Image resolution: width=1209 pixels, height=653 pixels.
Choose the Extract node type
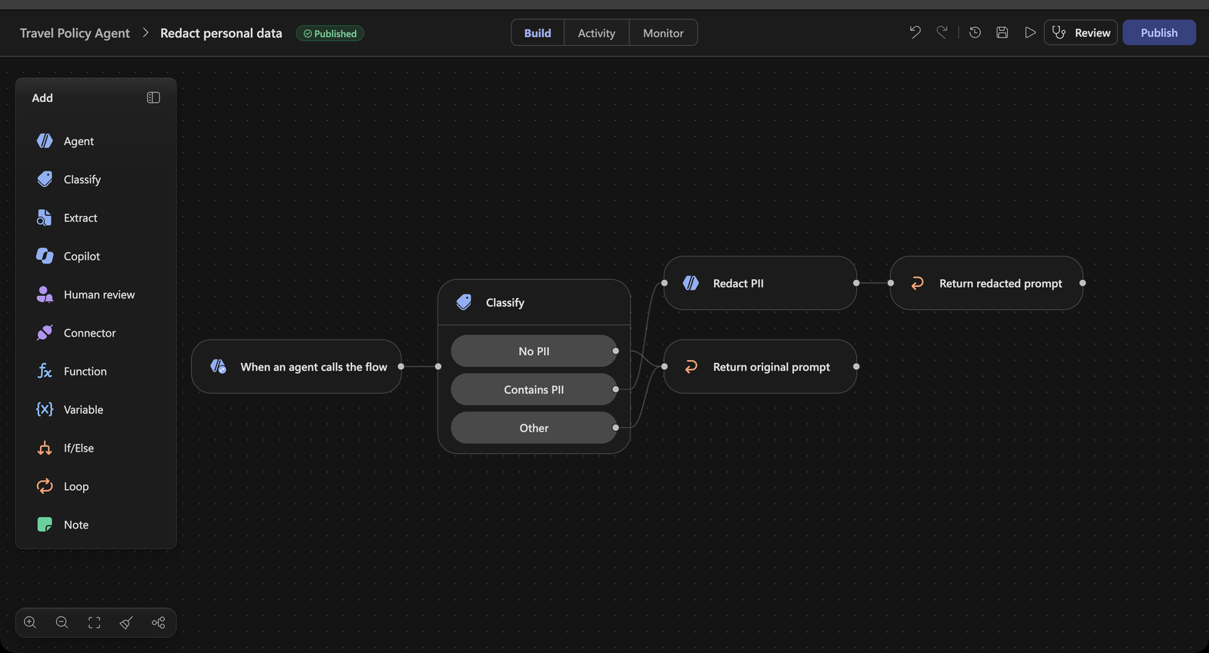coord(95,218)
